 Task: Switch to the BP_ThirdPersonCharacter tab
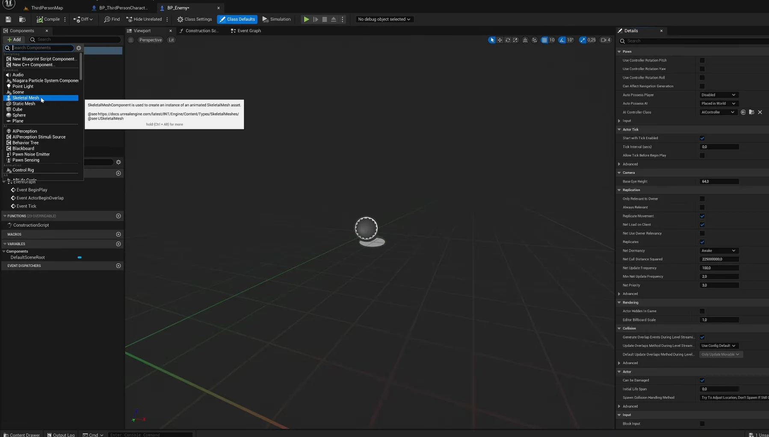point(123,8)
